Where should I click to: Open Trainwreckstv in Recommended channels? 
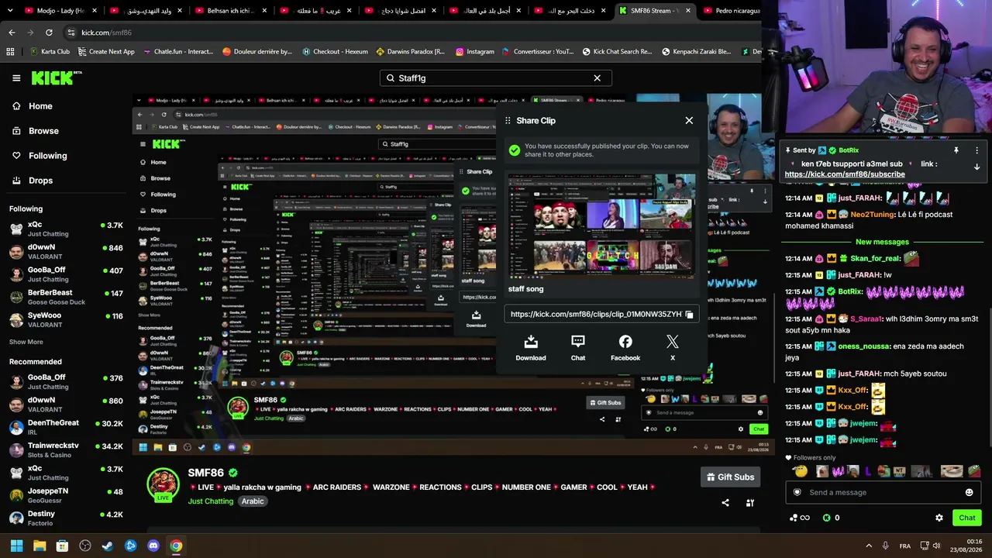coord(66,449)
